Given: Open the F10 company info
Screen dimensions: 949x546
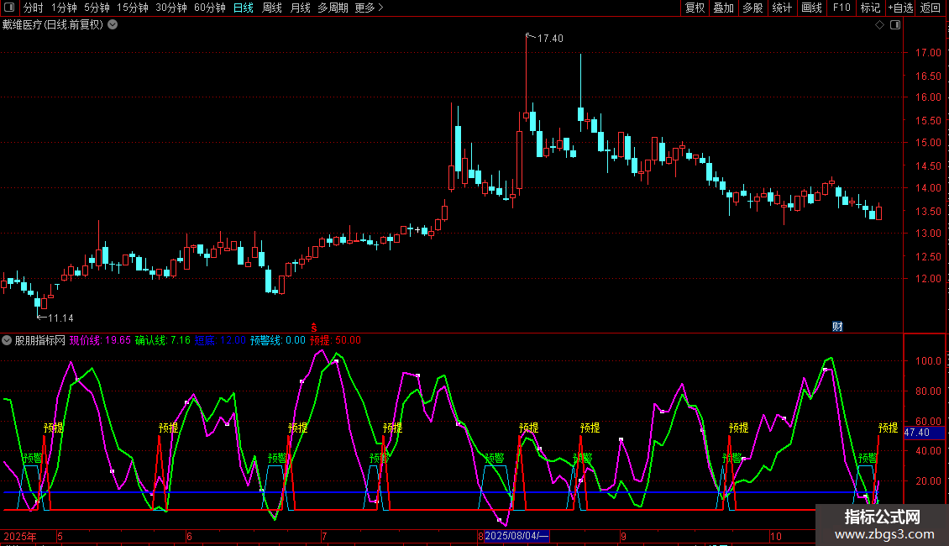Looking at the screenshot, I should [842, 8].
